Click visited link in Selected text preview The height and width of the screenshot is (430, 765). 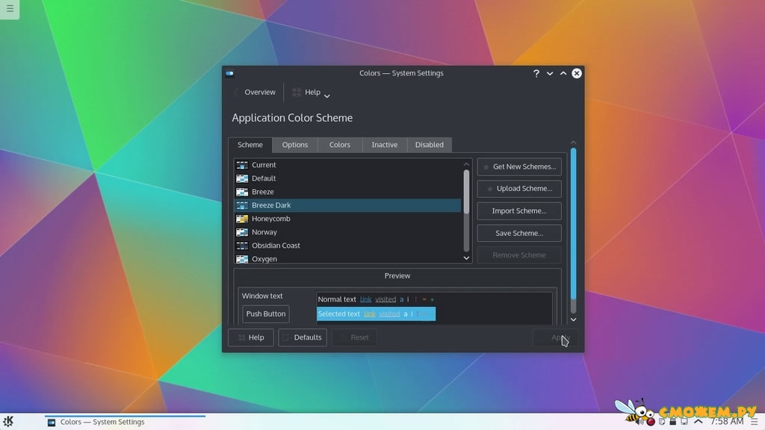[x=389, y=314]
